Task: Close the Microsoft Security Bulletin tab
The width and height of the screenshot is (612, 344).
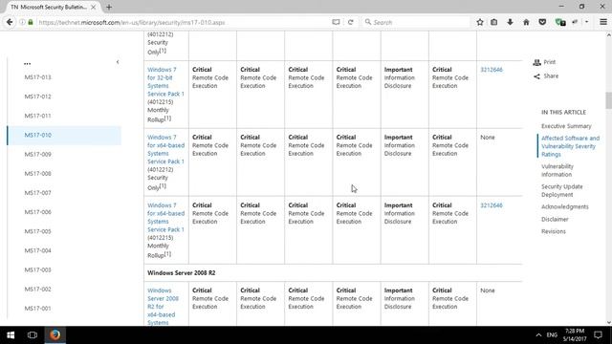Action: point(94,7)
